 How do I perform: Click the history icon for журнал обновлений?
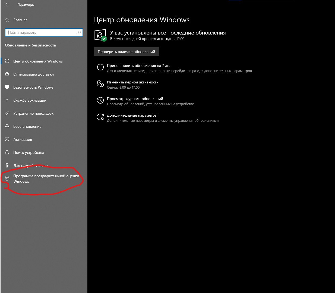(x=100, y=100)
